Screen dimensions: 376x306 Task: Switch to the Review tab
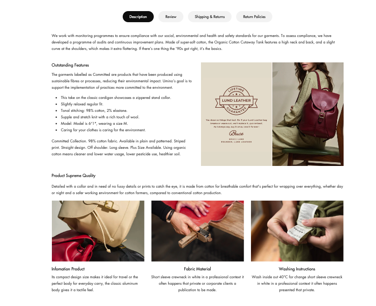(171, 17)
